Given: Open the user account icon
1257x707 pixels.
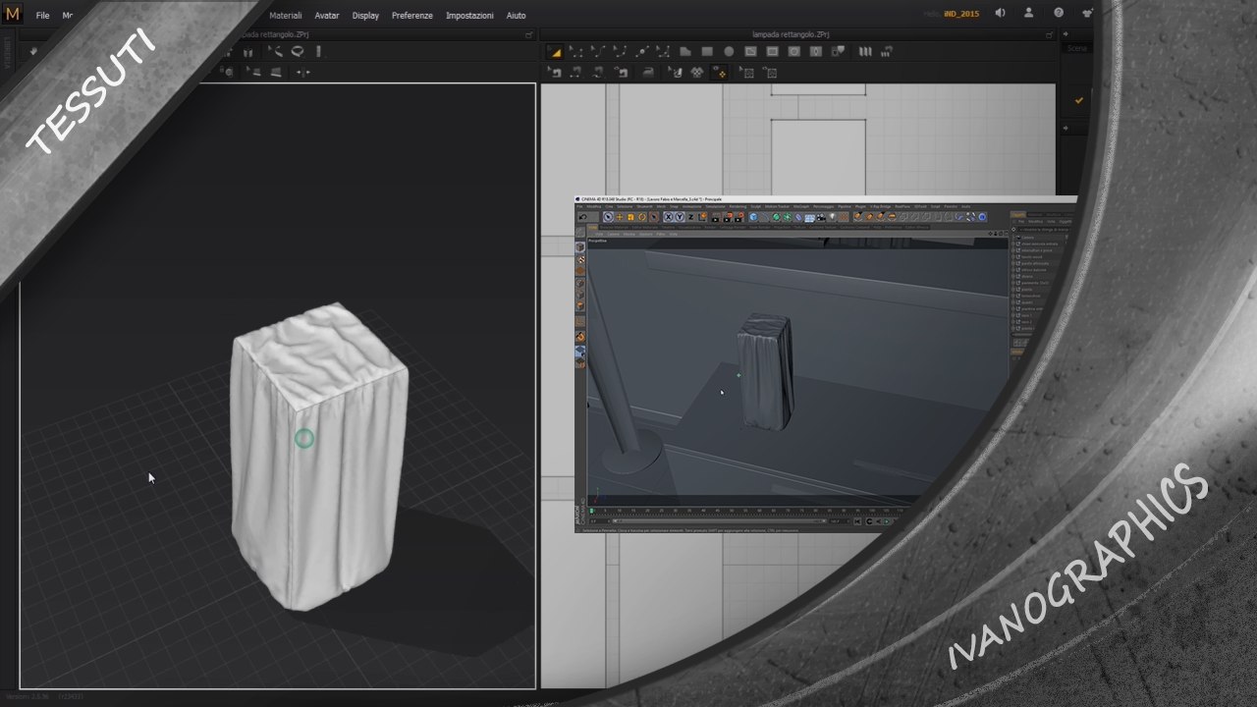Looking at the screenshot, I should pos(1029,14).
